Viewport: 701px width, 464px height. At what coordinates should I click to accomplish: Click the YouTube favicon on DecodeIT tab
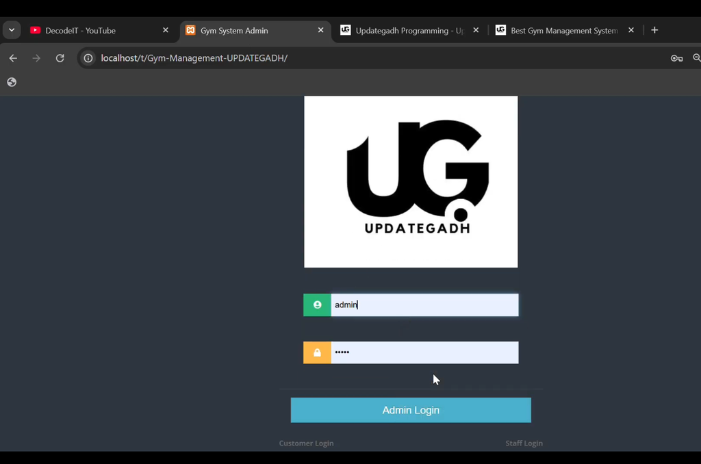click(x=36, y=30)
